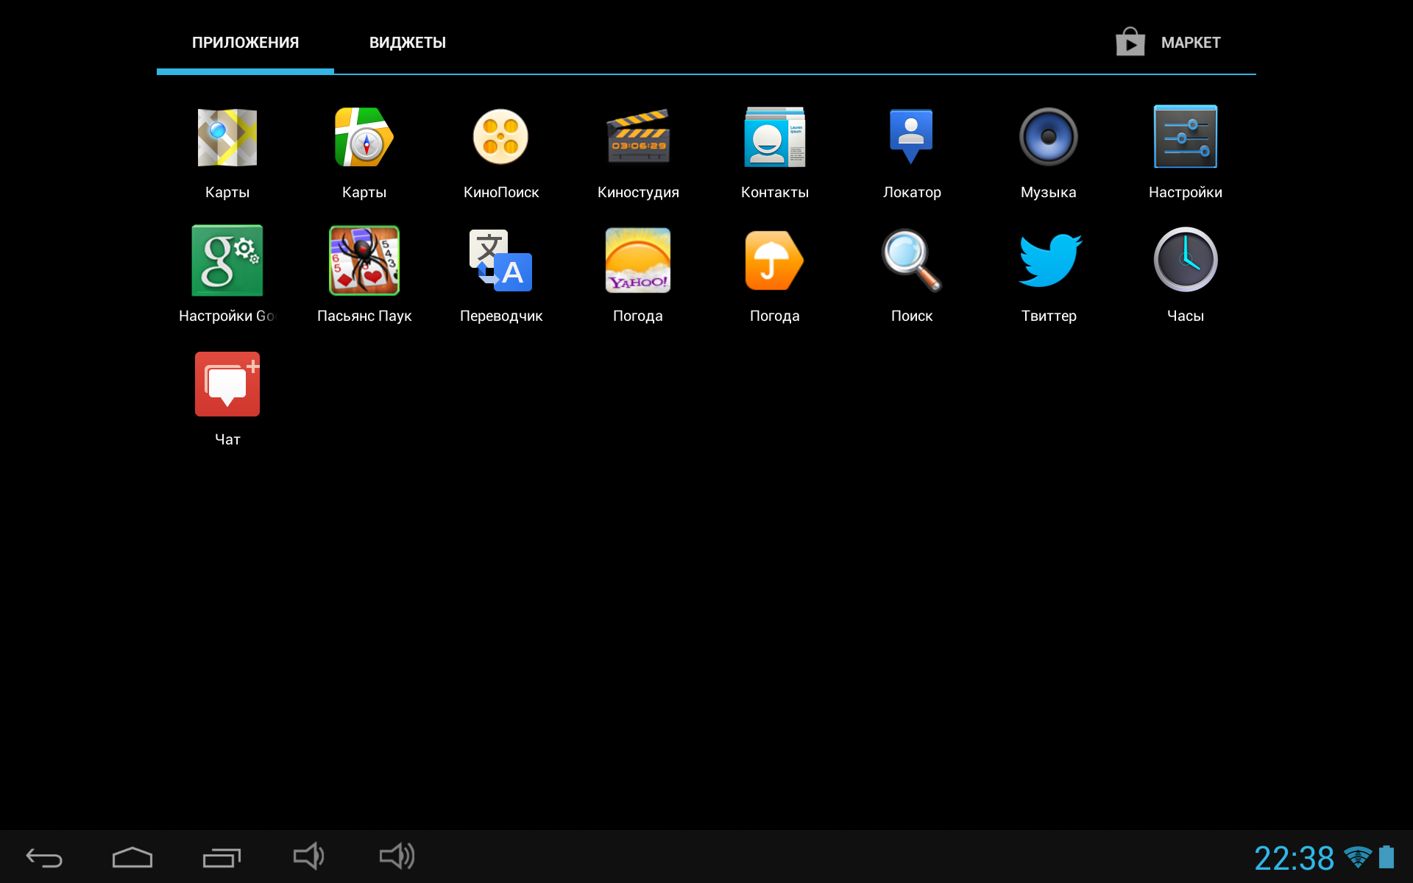
Task: Open the Поиск magnifying glass app
Action: 911,260
